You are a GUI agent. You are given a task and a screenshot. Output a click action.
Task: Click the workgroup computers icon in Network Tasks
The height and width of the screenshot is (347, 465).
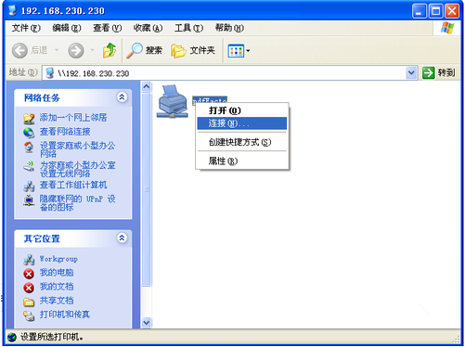(x=29, y=186)
